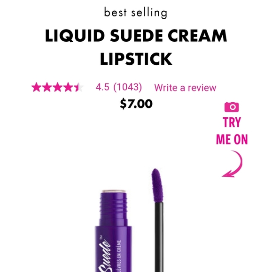Click the silver rim opening of tube

pyautogui.click(x=114, y=191)
